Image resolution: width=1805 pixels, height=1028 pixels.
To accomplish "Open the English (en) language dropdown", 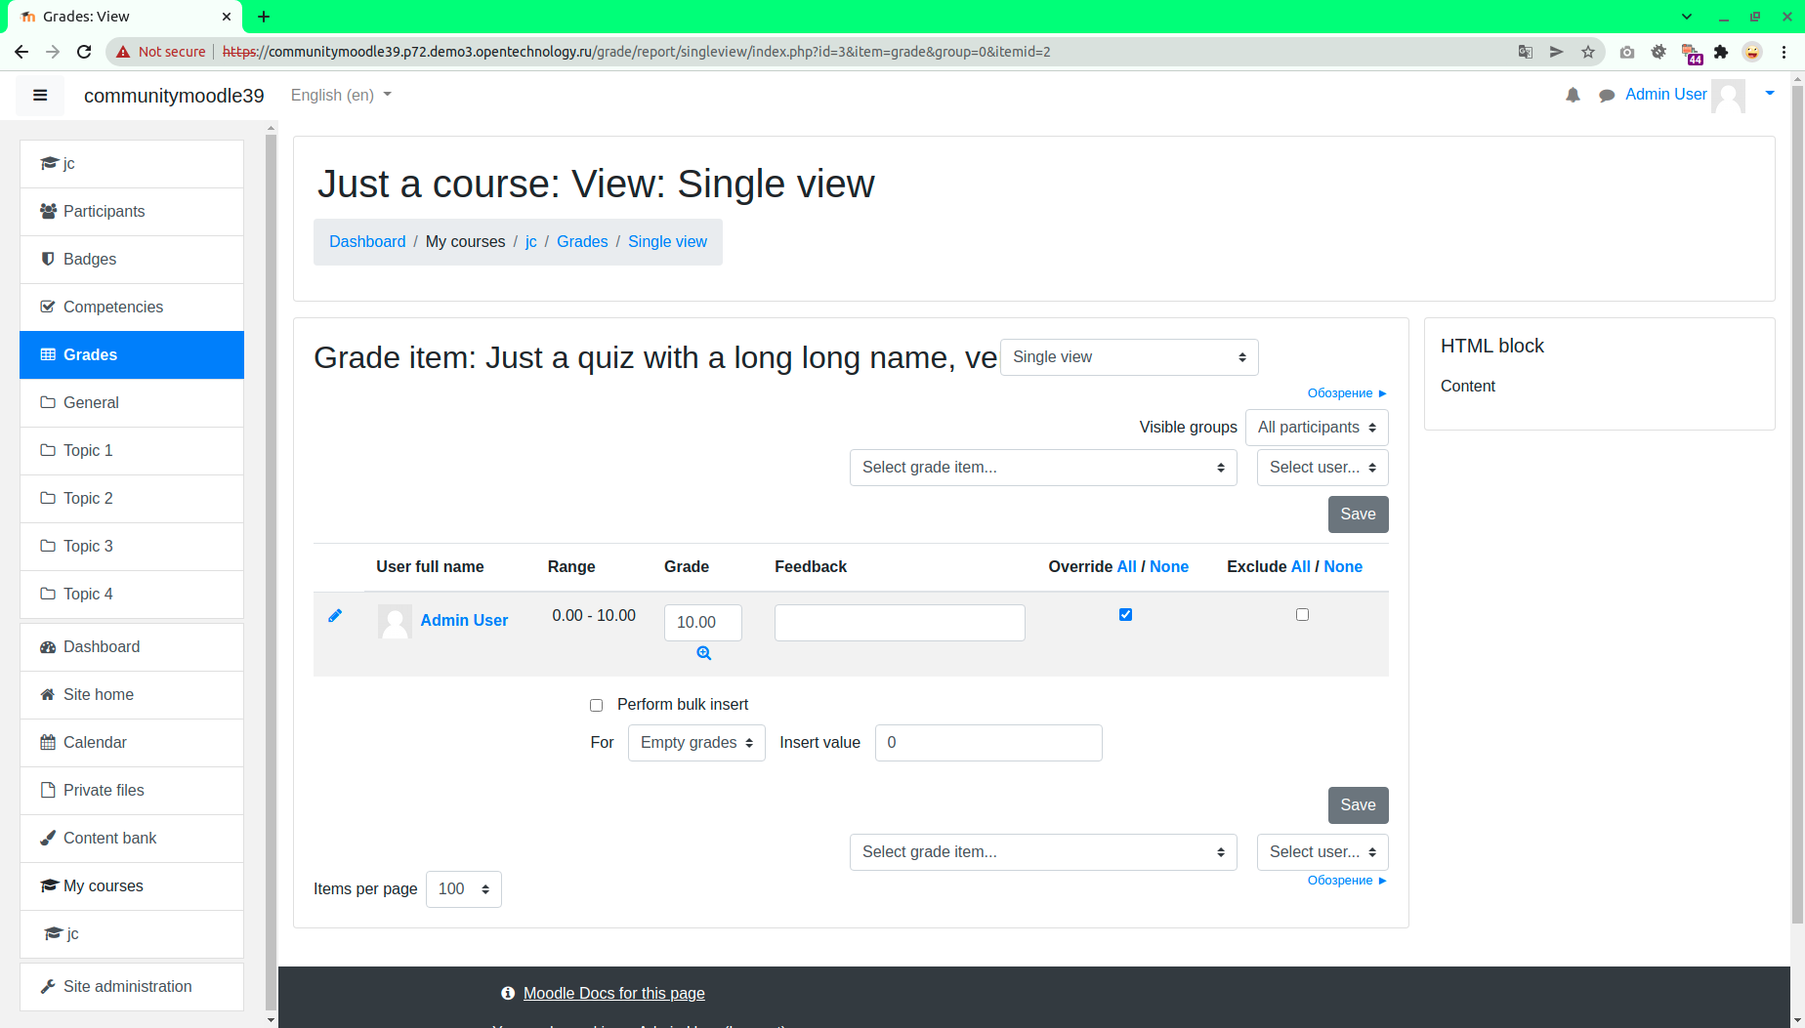I will (x=341, y=95).
